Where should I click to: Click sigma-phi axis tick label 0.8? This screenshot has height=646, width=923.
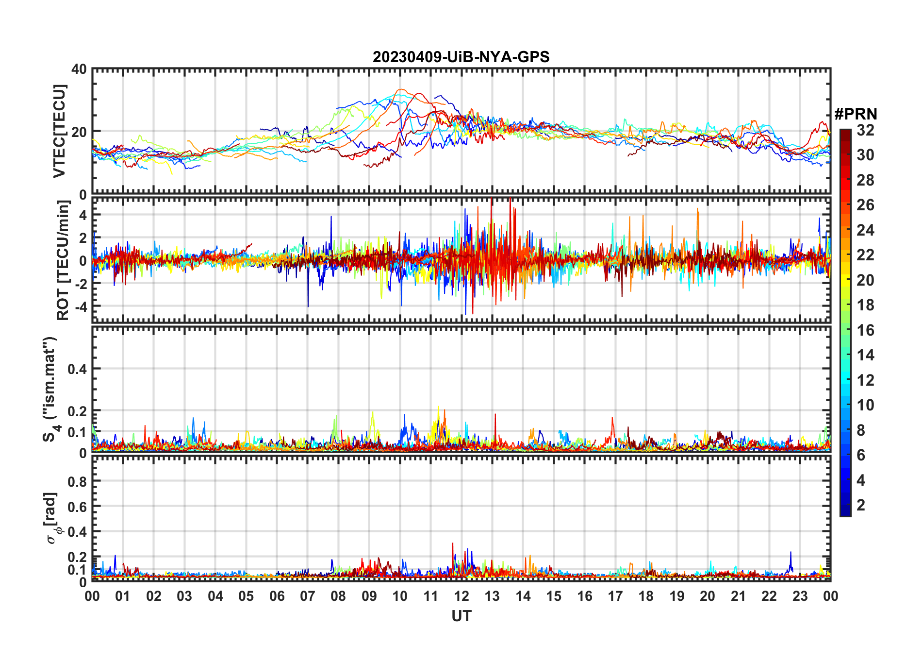[77, 481]
